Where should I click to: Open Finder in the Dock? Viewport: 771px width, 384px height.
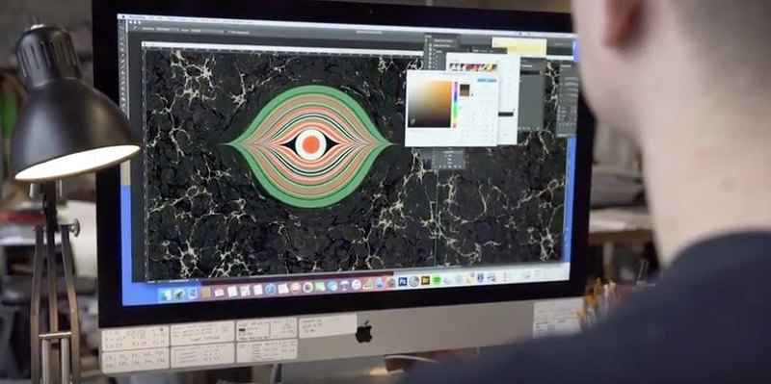point(165,294)
